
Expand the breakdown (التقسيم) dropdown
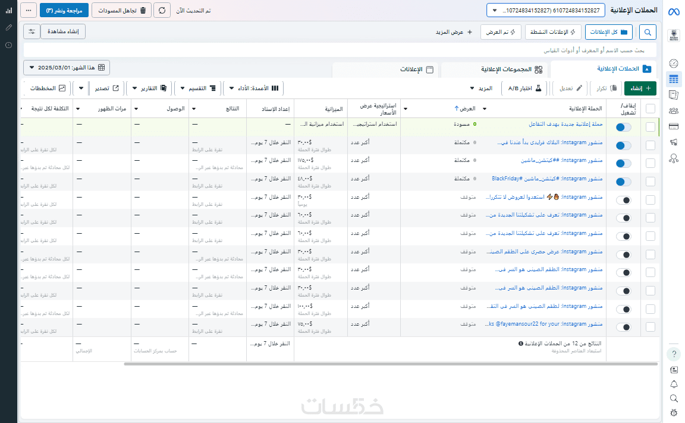pyautogui.click(x=198, y=88)
